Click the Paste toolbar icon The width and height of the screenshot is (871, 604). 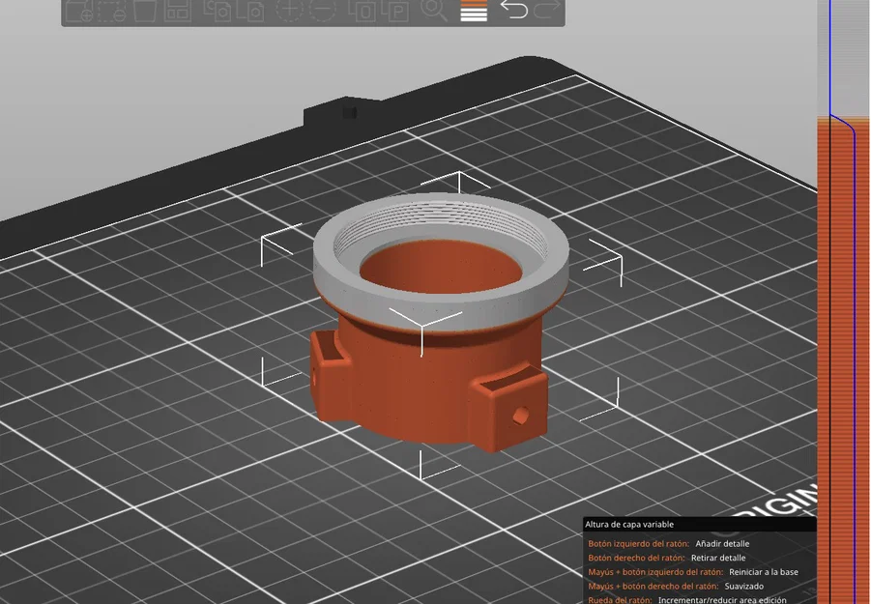(250, 11)
